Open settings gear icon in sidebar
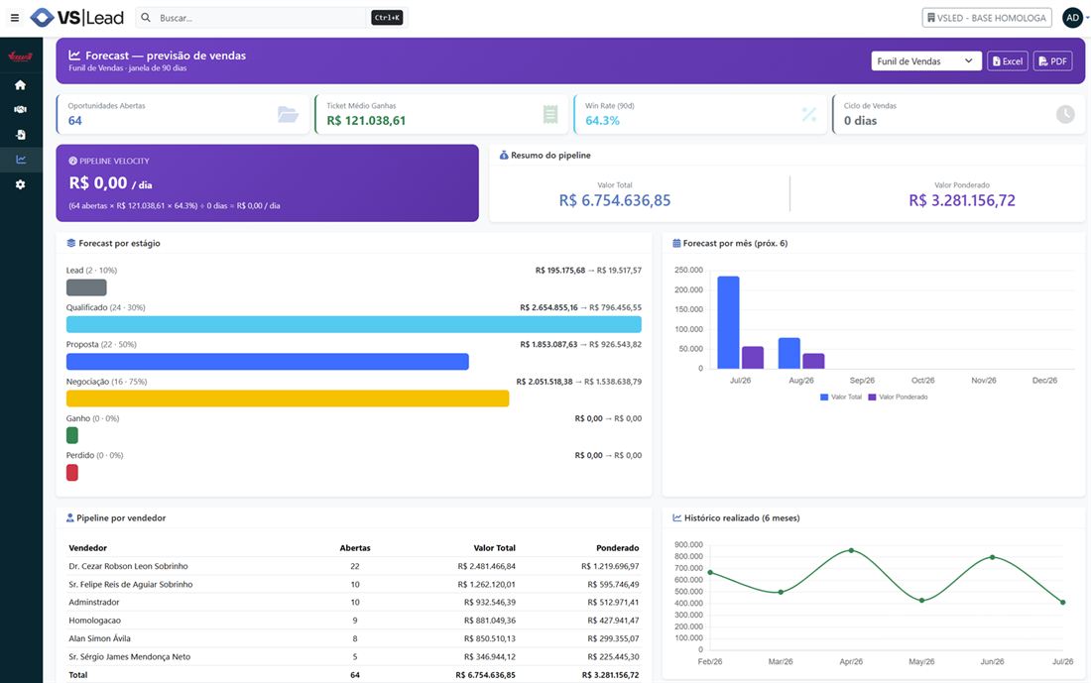The width and height of the screenshot is (1091, 683). pos(20,184)
